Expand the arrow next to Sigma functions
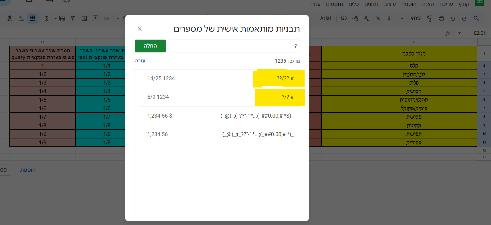The image size is (491, 225). click(x=55, y=19)
